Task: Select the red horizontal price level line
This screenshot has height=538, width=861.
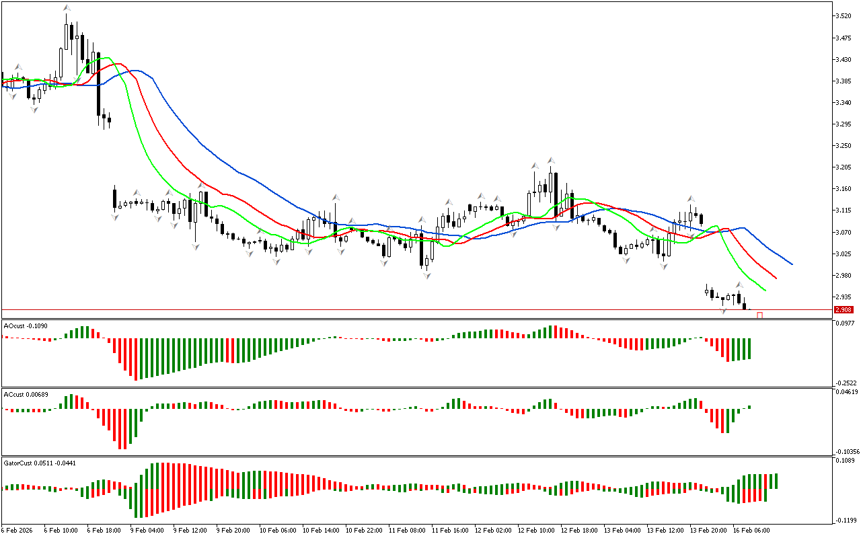Action: pos(404,310)
